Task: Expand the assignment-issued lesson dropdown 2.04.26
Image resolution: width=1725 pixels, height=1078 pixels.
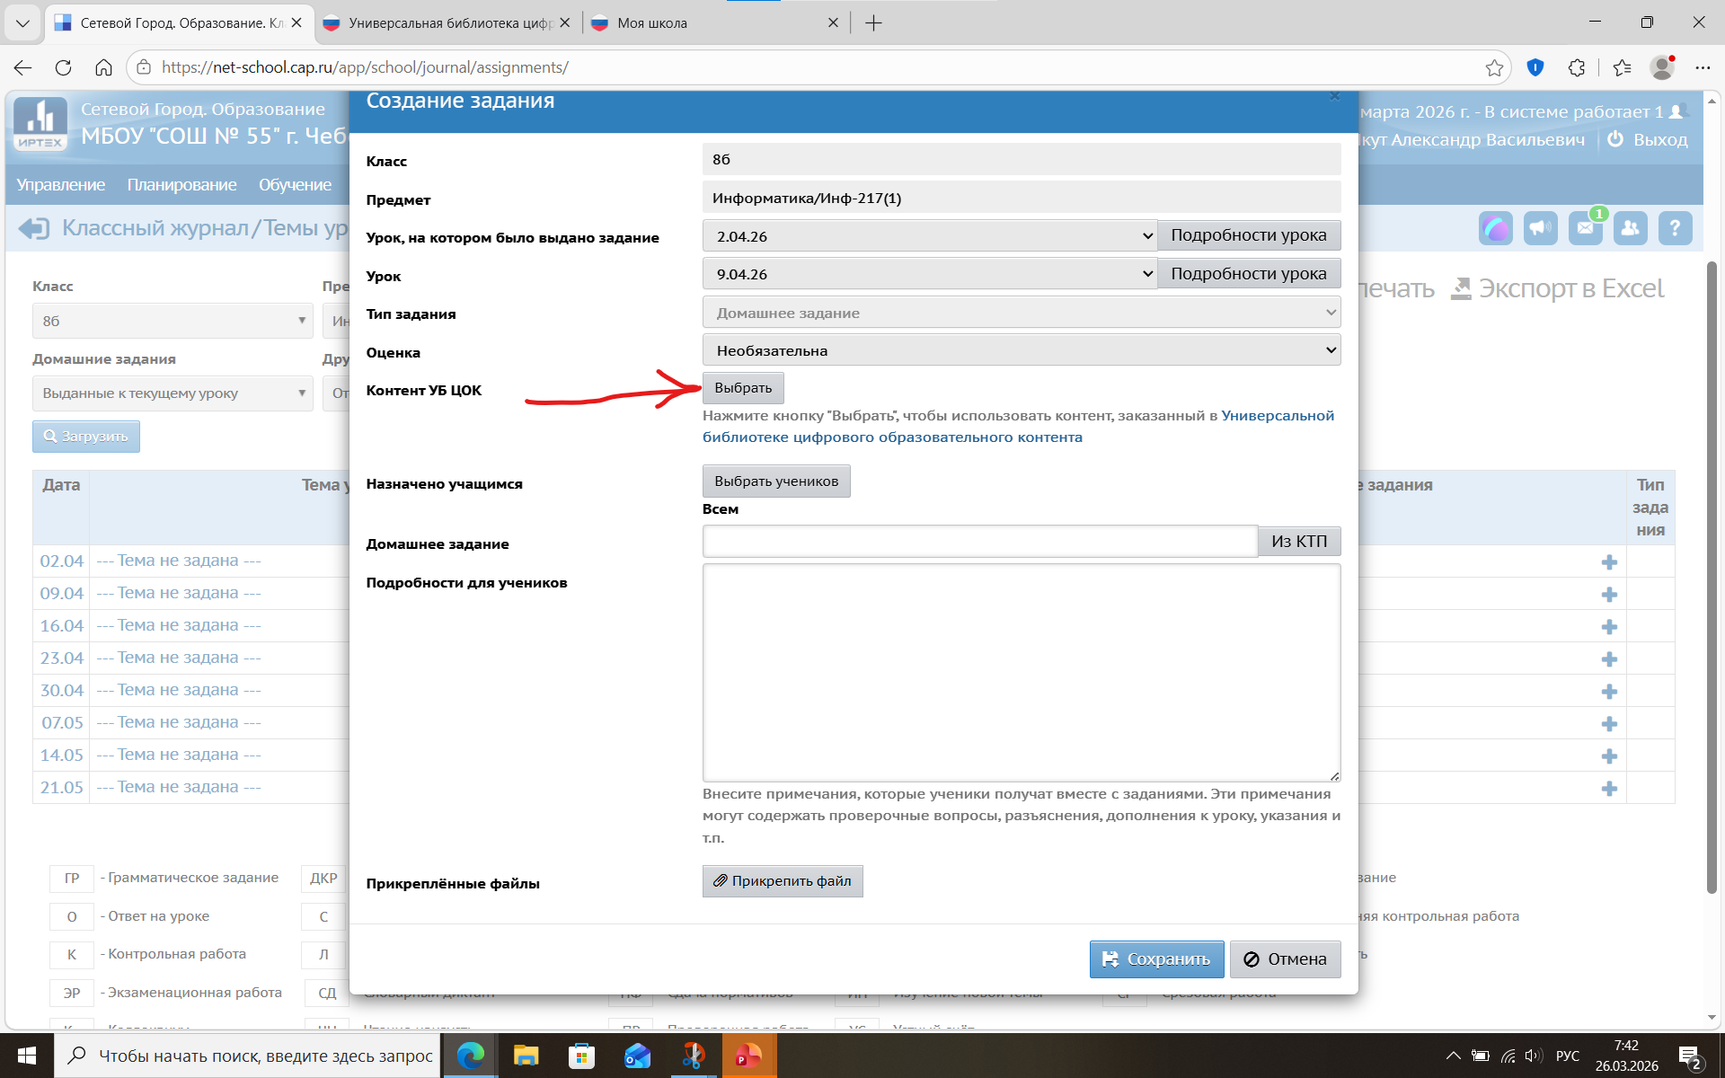Action: point(929,236)
